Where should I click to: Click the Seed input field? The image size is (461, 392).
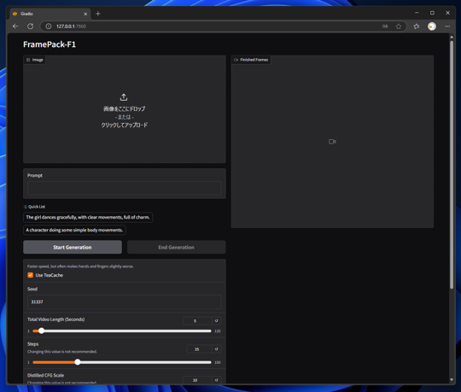(125, 301)
